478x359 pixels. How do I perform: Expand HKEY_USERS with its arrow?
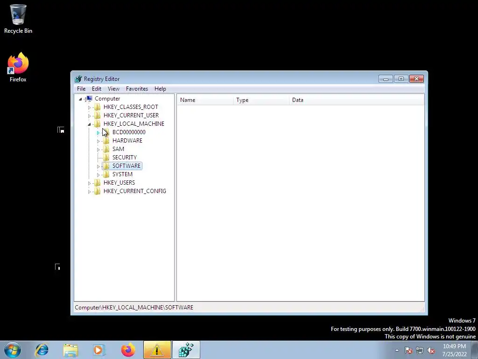click(89, 183)
